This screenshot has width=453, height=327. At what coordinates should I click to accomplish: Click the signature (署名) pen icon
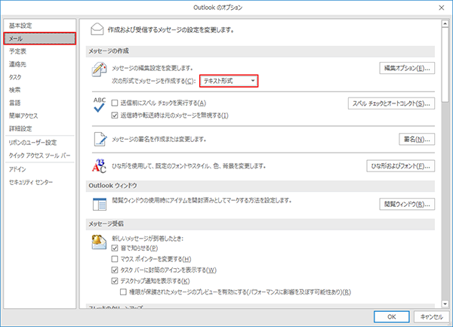coord(98,140)
